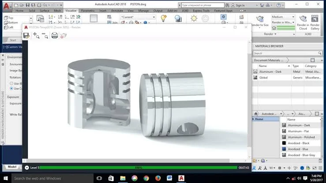Click the Sun Status icon in ribbon
Screen dimensions: 326x183
(194, 19)
